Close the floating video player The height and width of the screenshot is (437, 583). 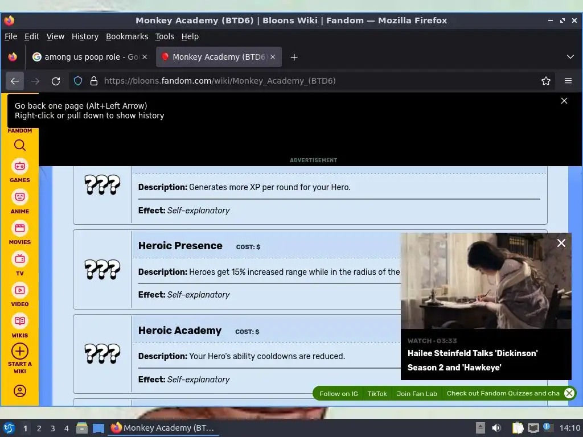pyautogui.click(x=561, y=243)
